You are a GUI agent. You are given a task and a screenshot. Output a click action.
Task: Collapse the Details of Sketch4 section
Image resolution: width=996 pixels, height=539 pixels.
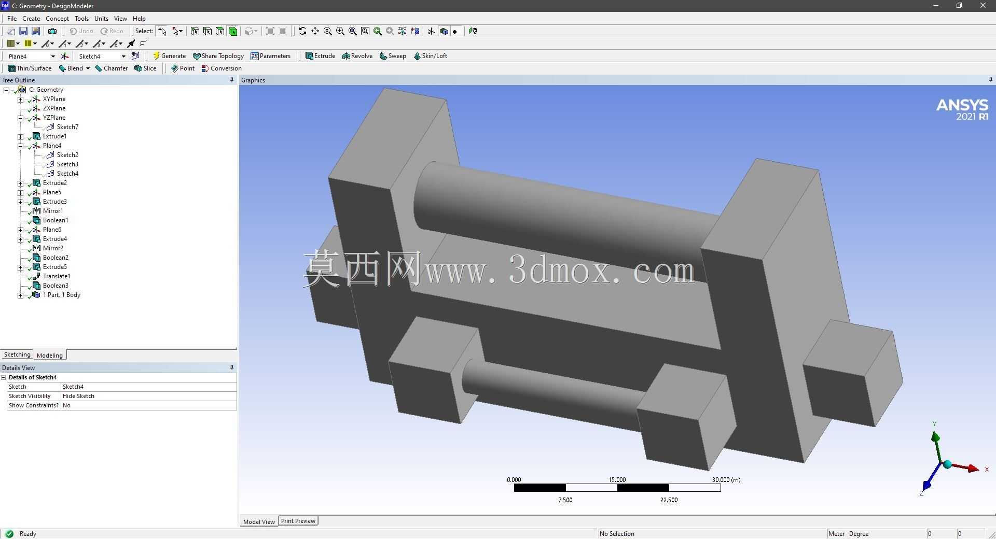[x=4, y=377]
